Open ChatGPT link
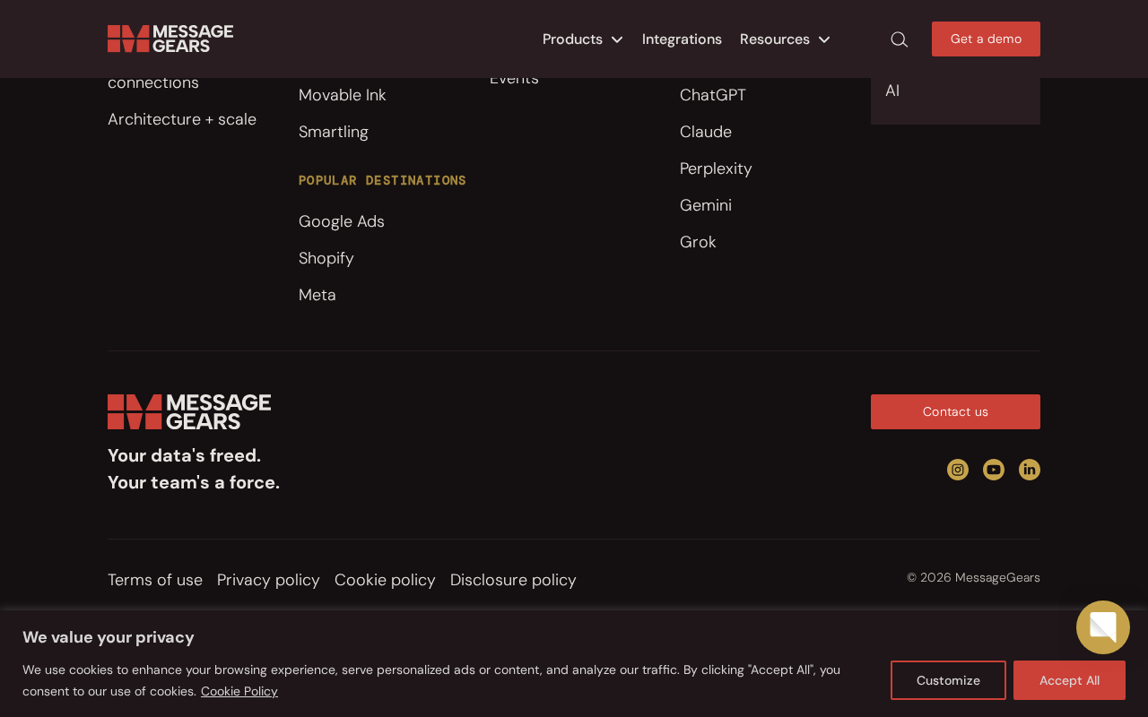1148x717 pixels. pyautogui.click(x=713, y=95)
